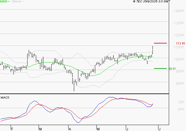This screenshot has height=131, width=186.
Task: Click the MA20 legend label
Action: 4,1
